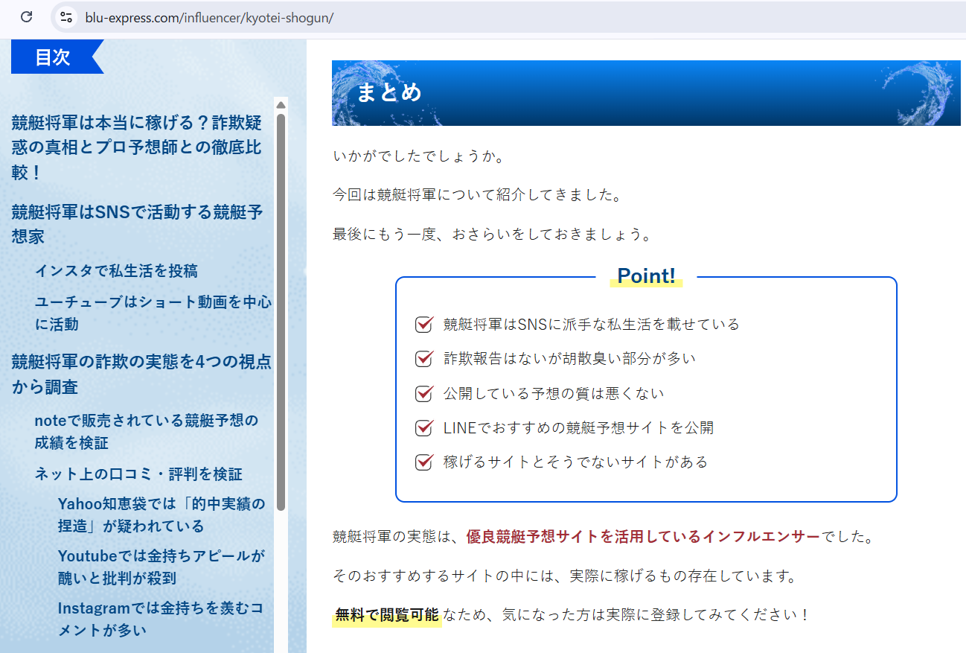Go to Instagramでは金持ちを羨むコメント item
966x653 pixels.
coord(161,619)
